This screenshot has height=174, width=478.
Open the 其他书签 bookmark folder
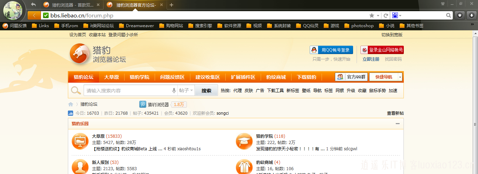pyautogui.click(x=412, y=25)
